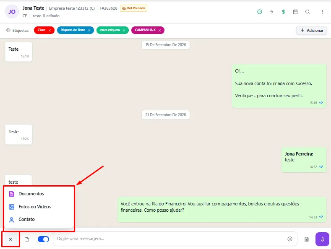Viewport: 331px width, 249px height.
Task: Click the Teste message sent at 13:26
Action: point(18,135)
